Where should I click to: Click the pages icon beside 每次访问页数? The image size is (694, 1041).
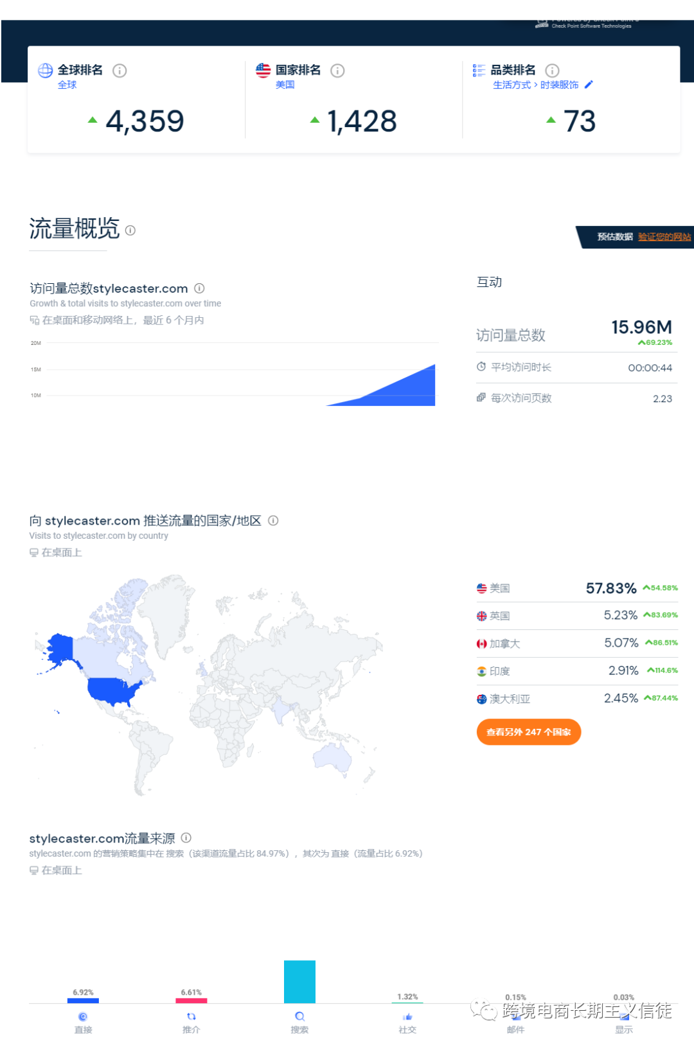click(481, 398)
